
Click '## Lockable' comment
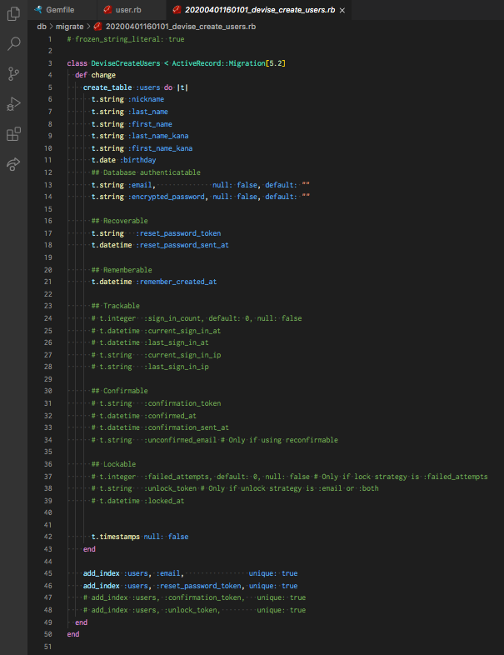113,464
